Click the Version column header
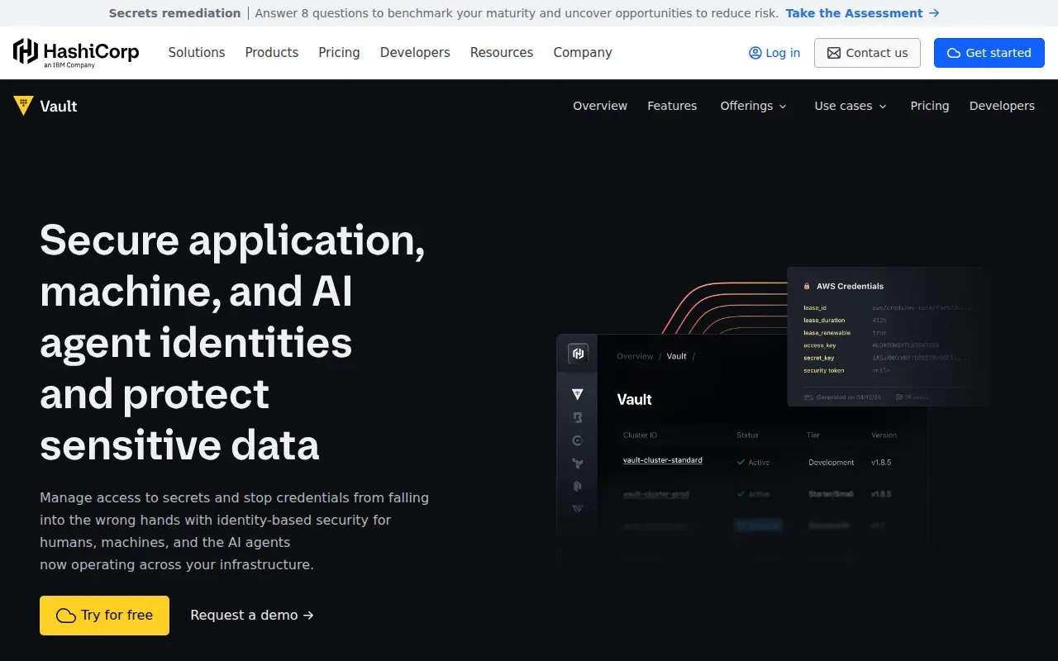1058x661 pixels. pyautogui.click(x=884, y=435)
